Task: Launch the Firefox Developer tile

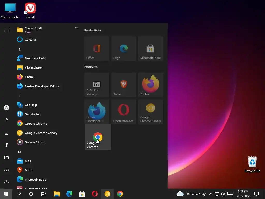Action: [97, 112]
